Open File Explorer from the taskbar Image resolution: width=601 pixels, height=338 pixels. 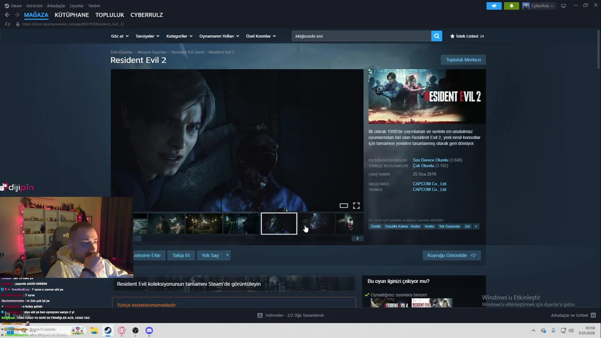94,330
